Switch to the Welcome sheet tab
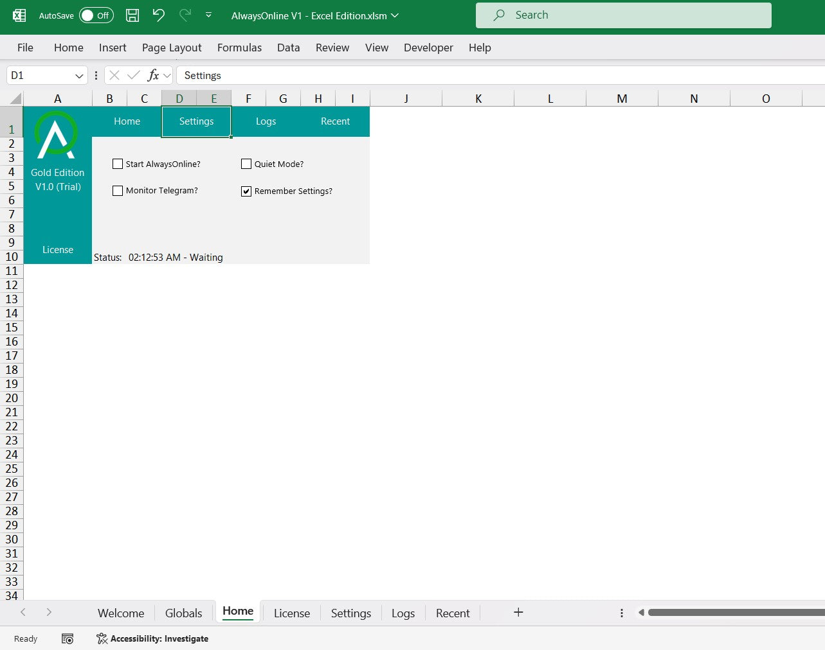825x650 pixels. [x=121, y=613]
